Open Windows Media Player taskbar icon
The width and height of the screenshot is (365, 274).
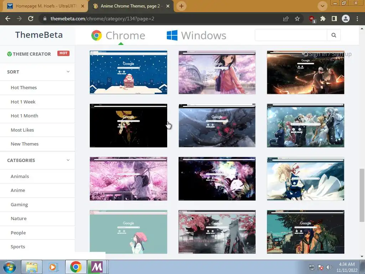coord(53,267)
